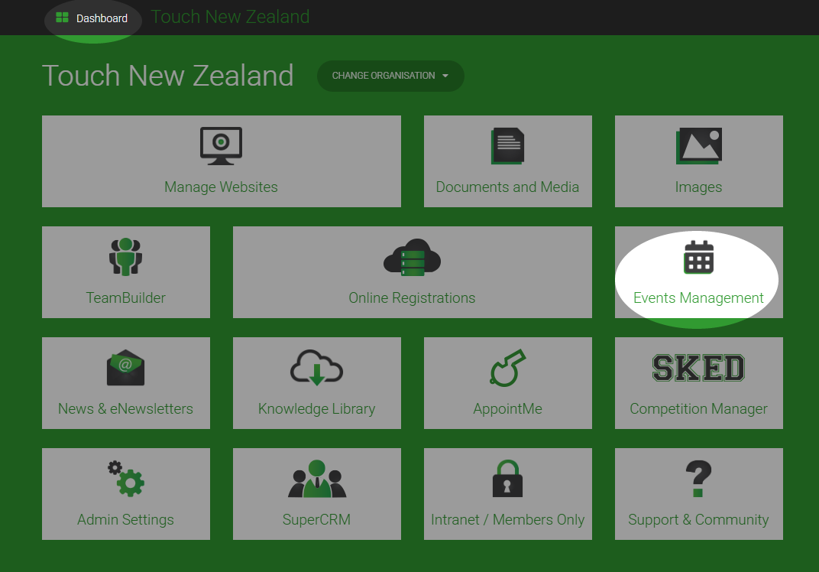Image resolution: width=819 pixels, height=572 pixels.
Task: Click the News & eNewsletters envelope icon
Action: click(x=126, y=368)
